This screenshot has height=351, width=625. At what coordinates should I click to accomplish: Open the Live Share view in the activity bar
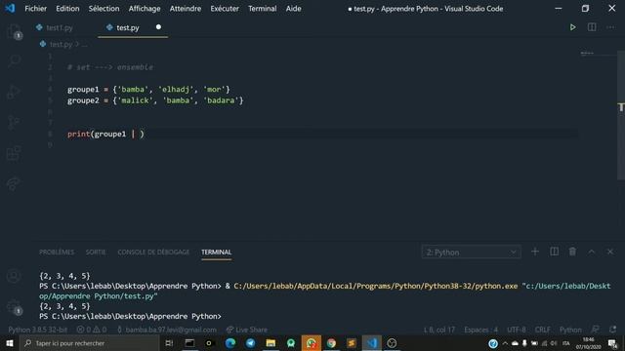[14, 183]
